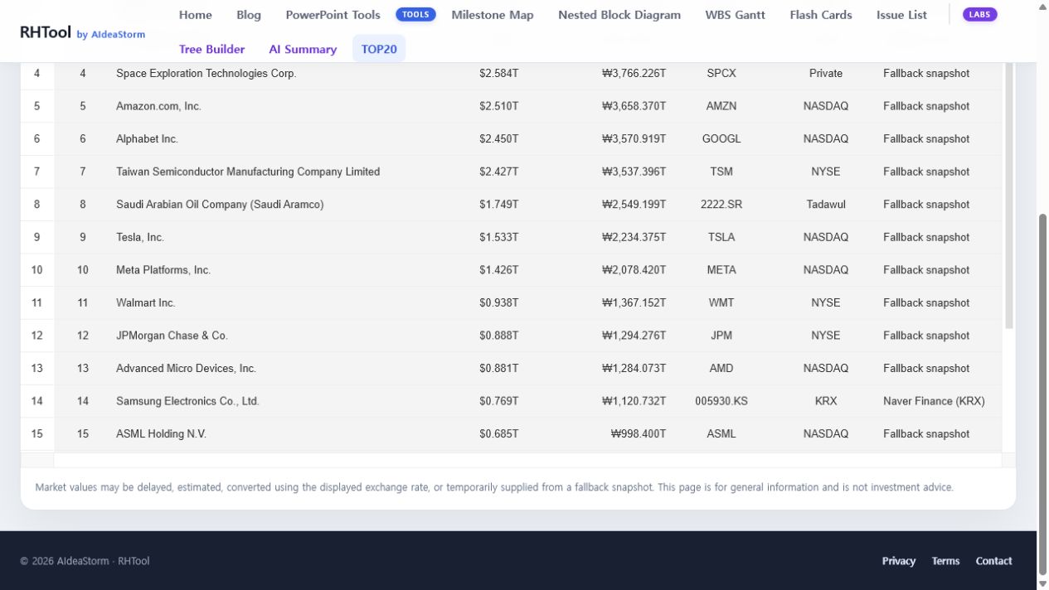Viewport: 1049px width, 590px height.
Task: Open Nested Block Diagram tool
Action: click(x=619, y=15)
